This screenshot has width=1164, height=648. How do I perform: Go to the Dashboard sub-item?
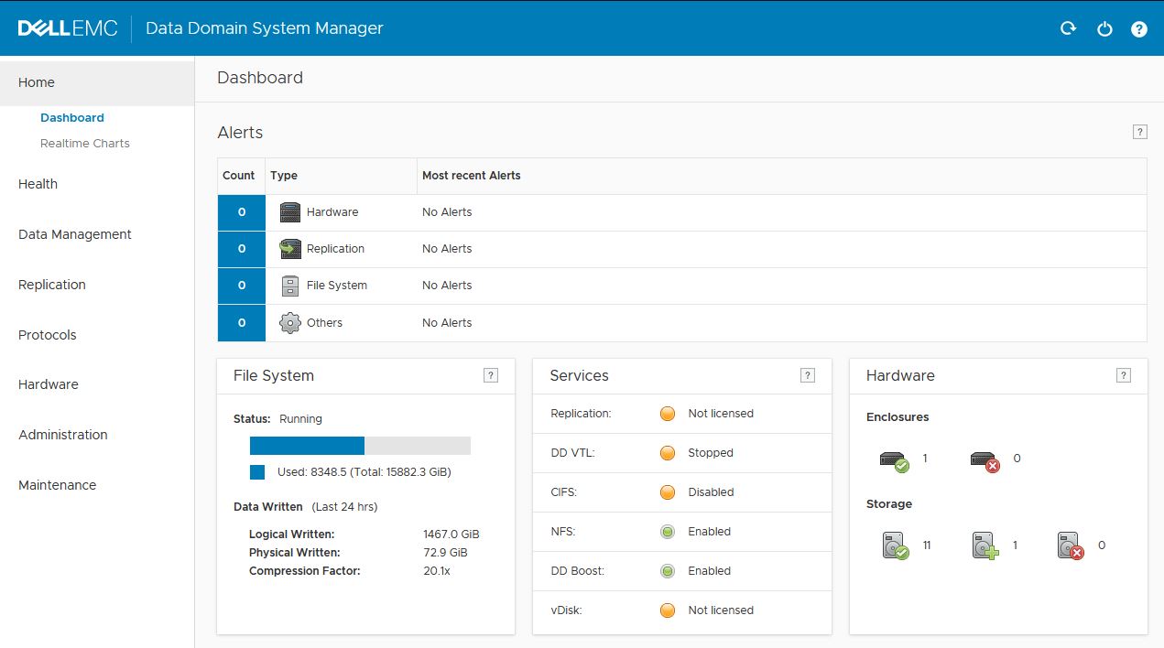[72, 118]
